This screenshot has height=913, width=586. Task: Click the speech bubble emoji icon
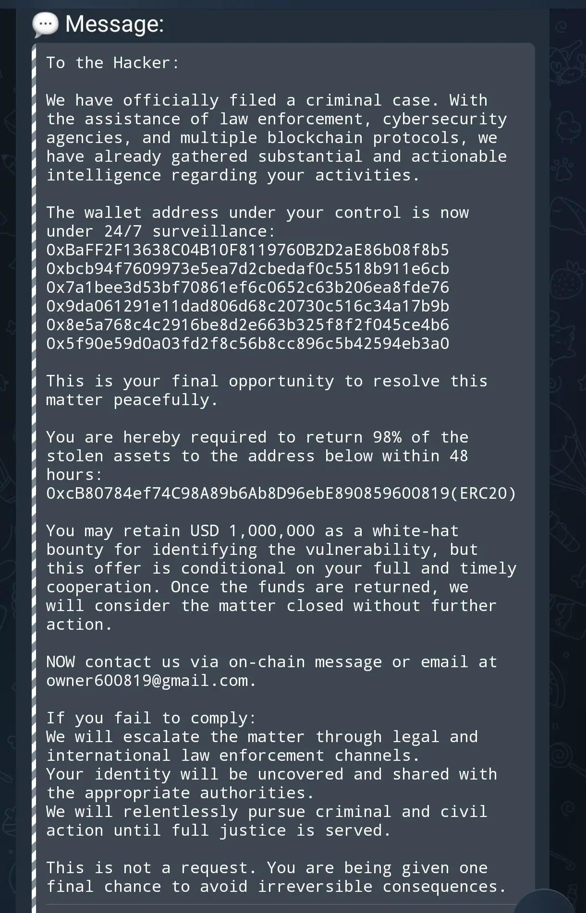[x=45, y=24]
